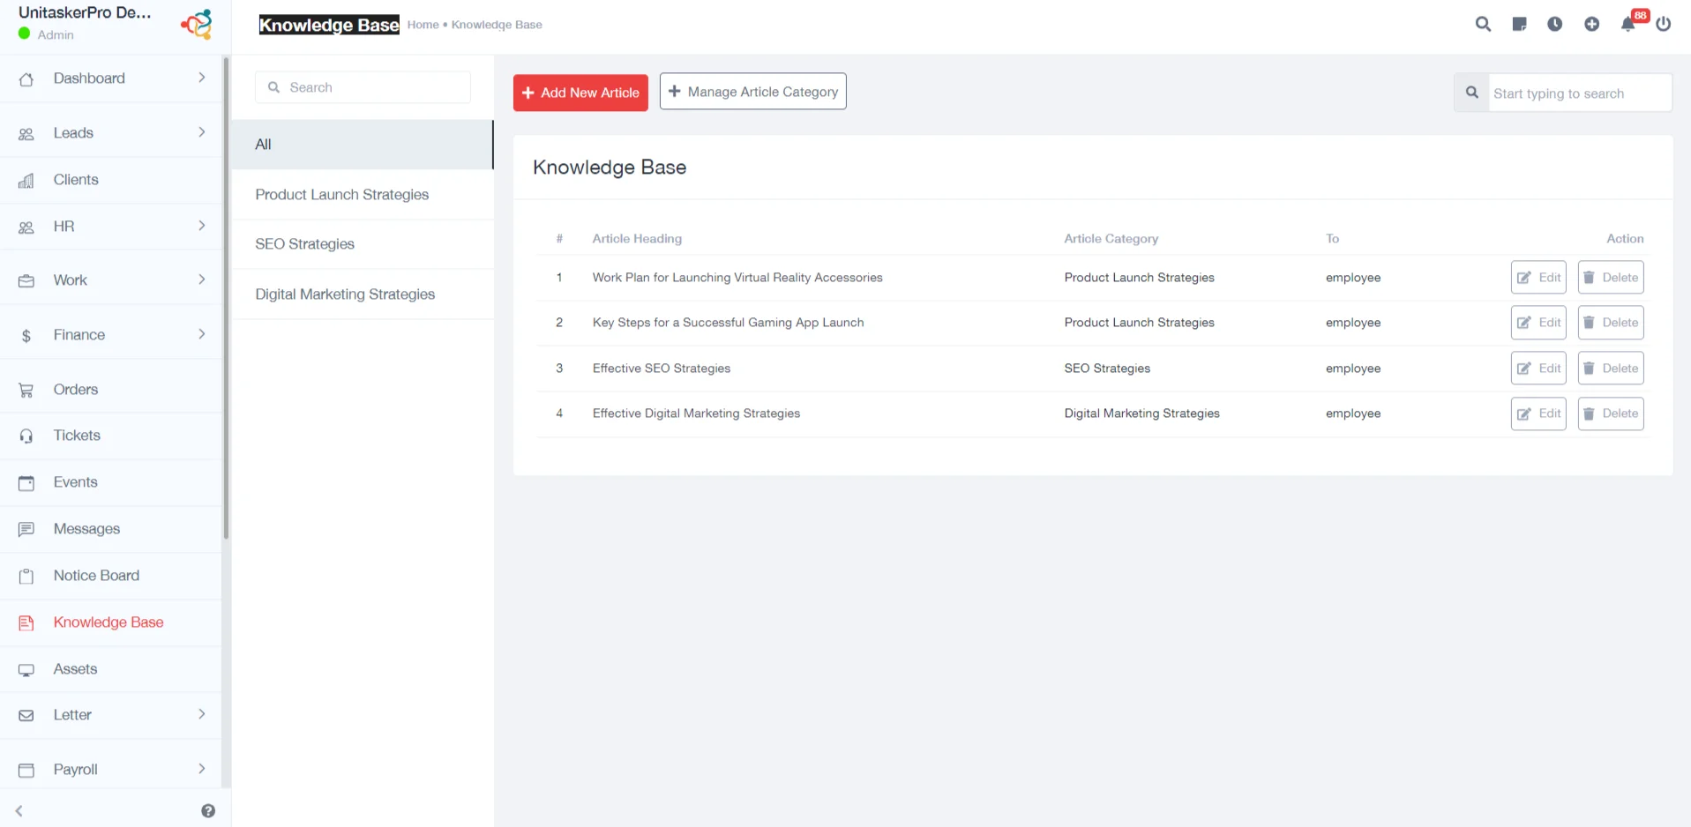Image resolution: width=1691 pixels, height=827 pixels.
Task: Expand the Payroll menu chevron
Action: [202, 769]
